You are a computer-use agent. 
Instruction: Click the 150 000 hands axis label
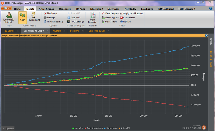[x=109, y=116]
